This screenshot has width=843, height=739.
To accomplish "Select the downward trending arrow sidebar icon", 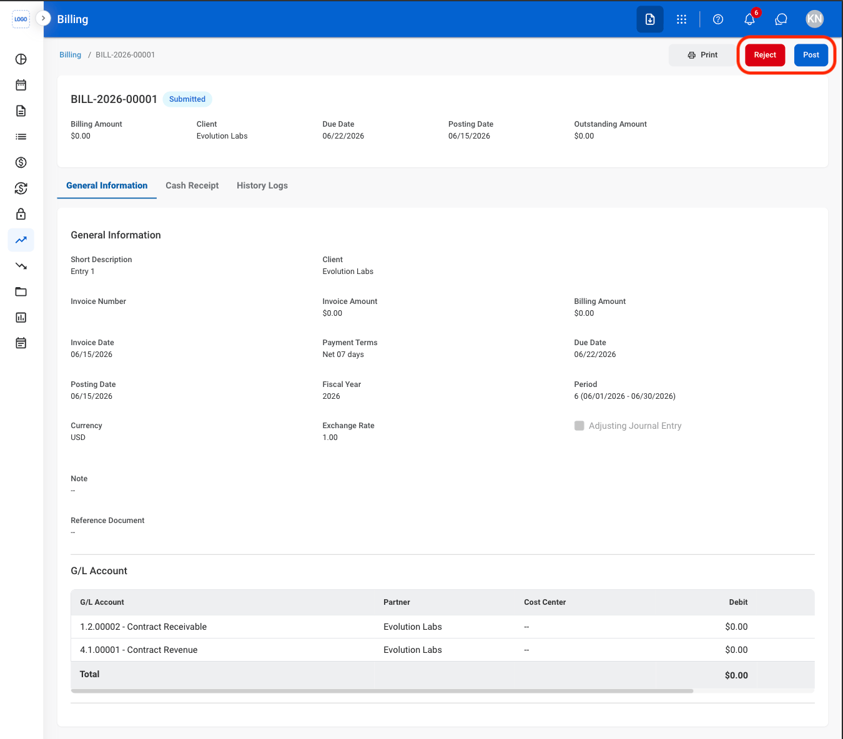I will [21, 266].
